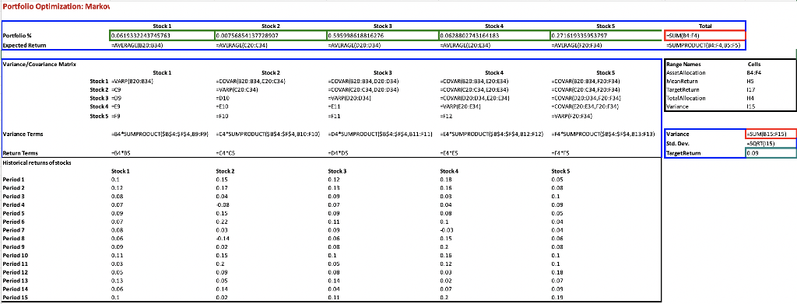
Task: Select the =VARP(B20:B34) cell
Action: 132,81
